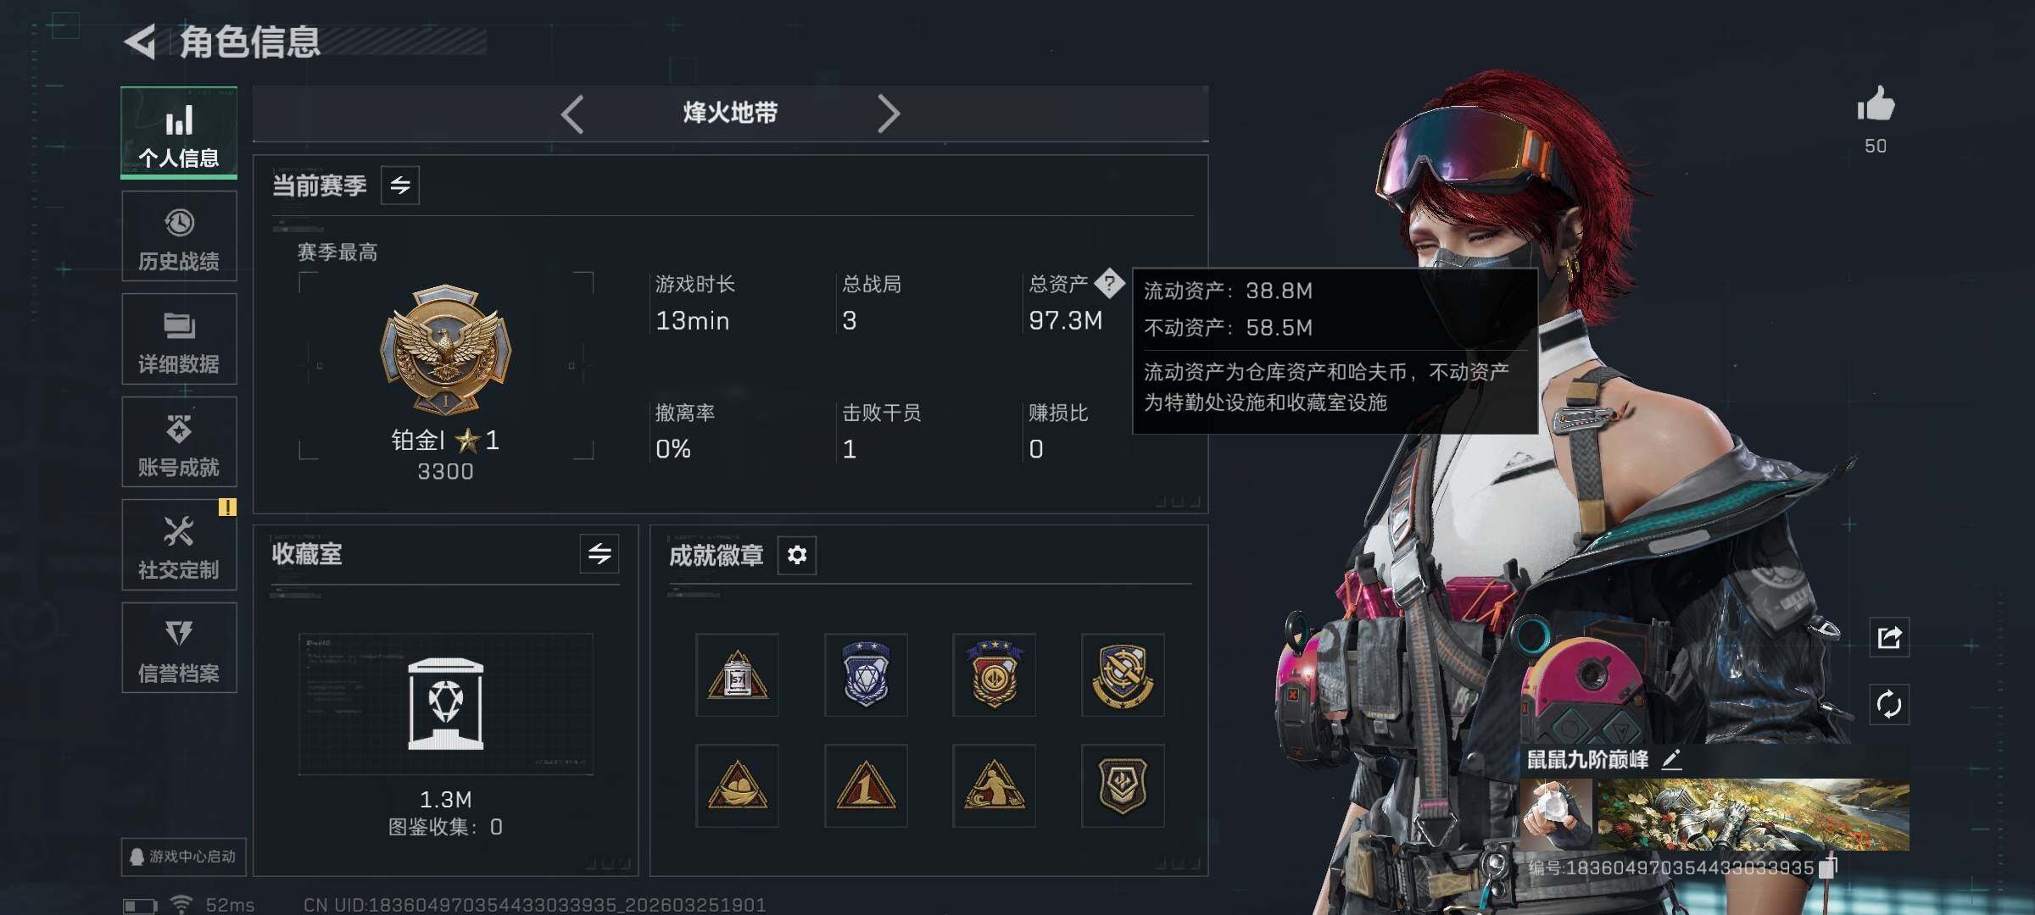Open the 信誉档案 section
The height and width of the screenshot is (915, 2035).
click(179, 648)
